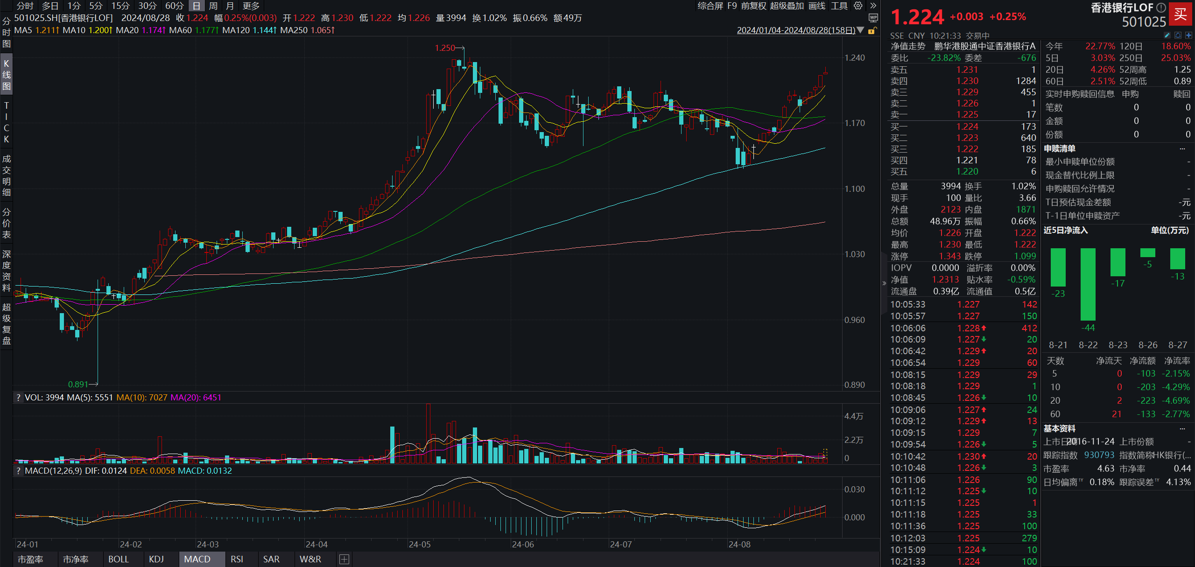Image resolution: width=1195 pixels, height=567 pixels.
Task: Click the info icon beside 香港银行LOF
Action: click(1161, 7)
